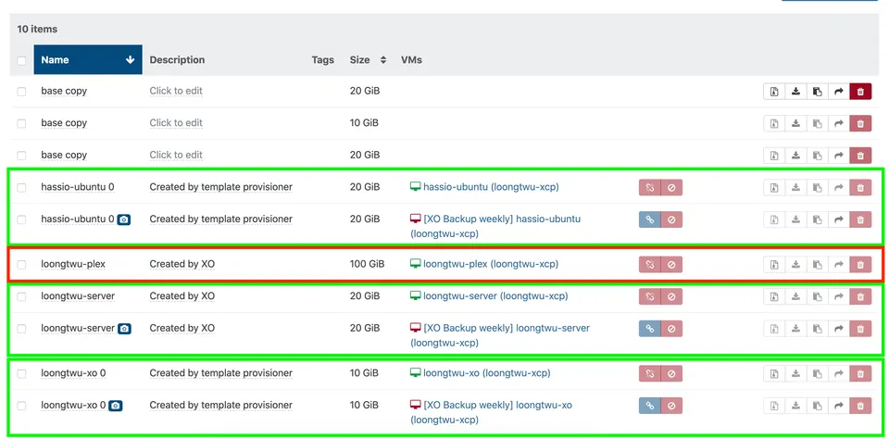The image size is (889, 439).
Task: Open [XO Backup weekly] loongtwu-server VM link
Action: tap(500, 335)
